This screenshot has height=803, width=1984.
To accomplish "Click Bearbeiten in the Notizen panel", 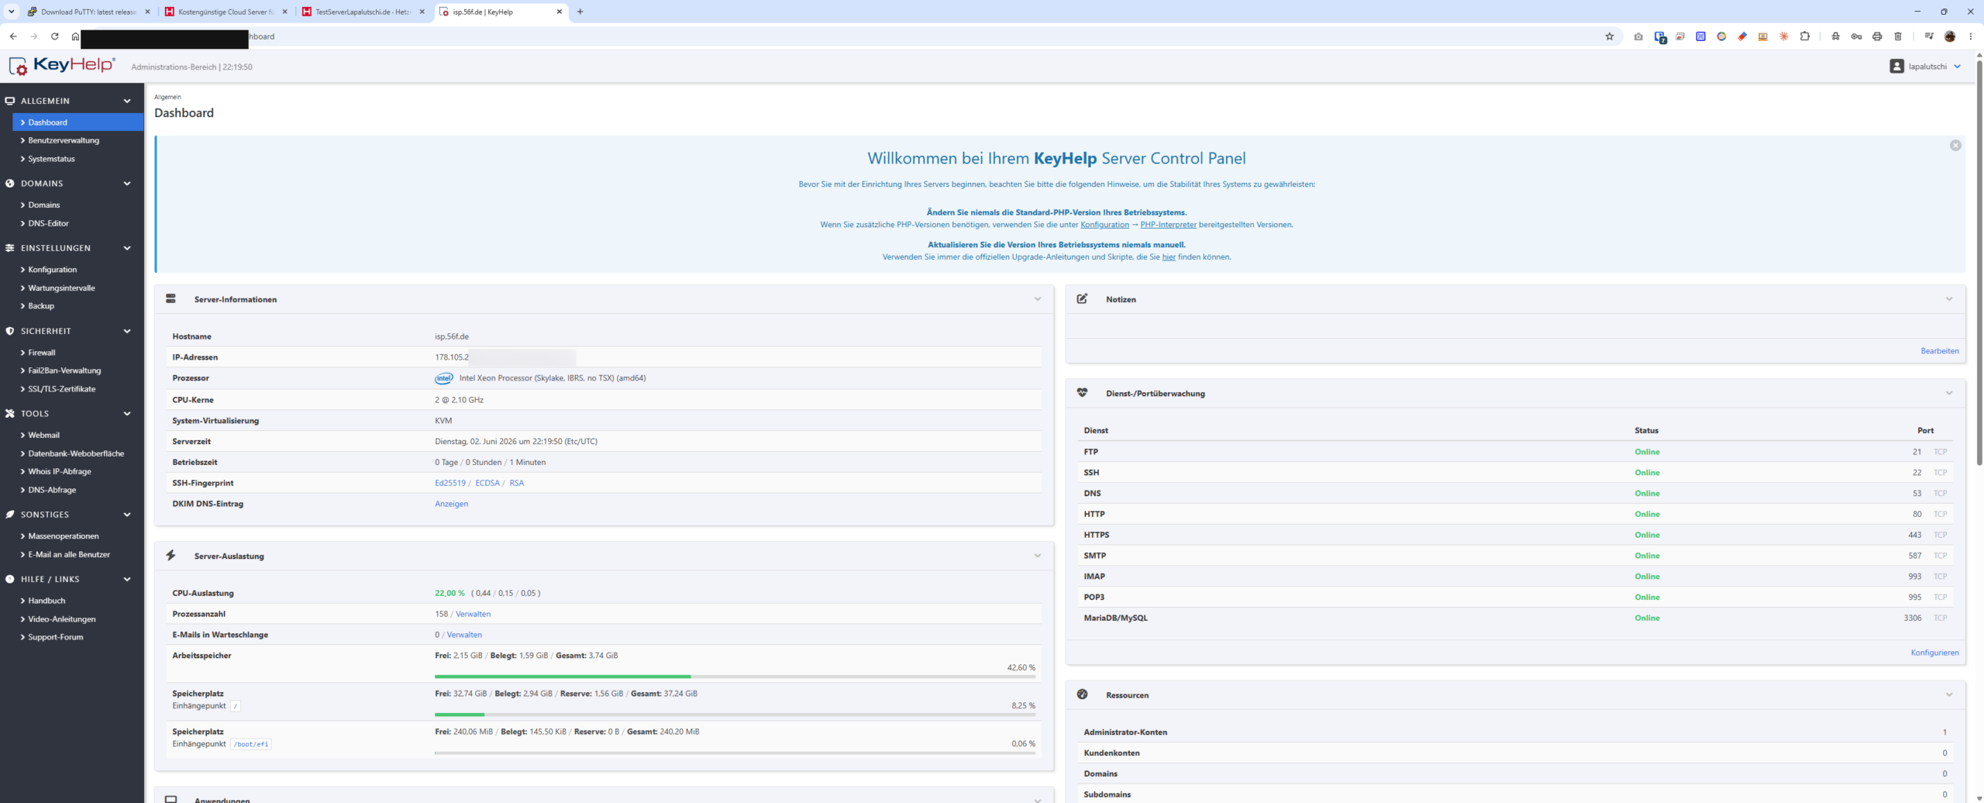I will coord(1939,351).
